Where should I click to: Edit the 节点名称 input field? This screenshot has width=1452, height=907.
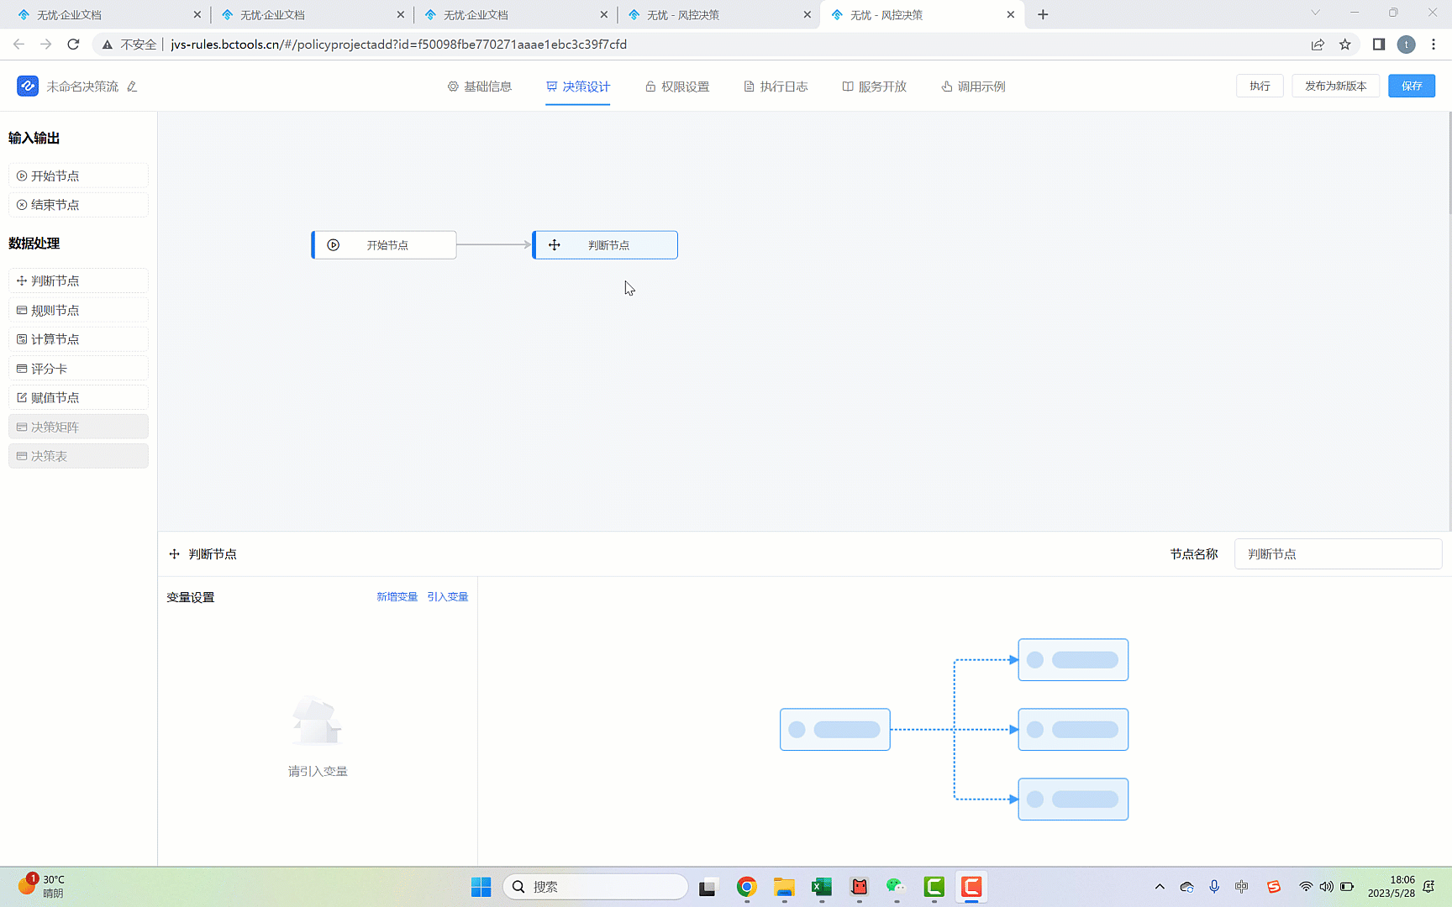pos(1338,554)
